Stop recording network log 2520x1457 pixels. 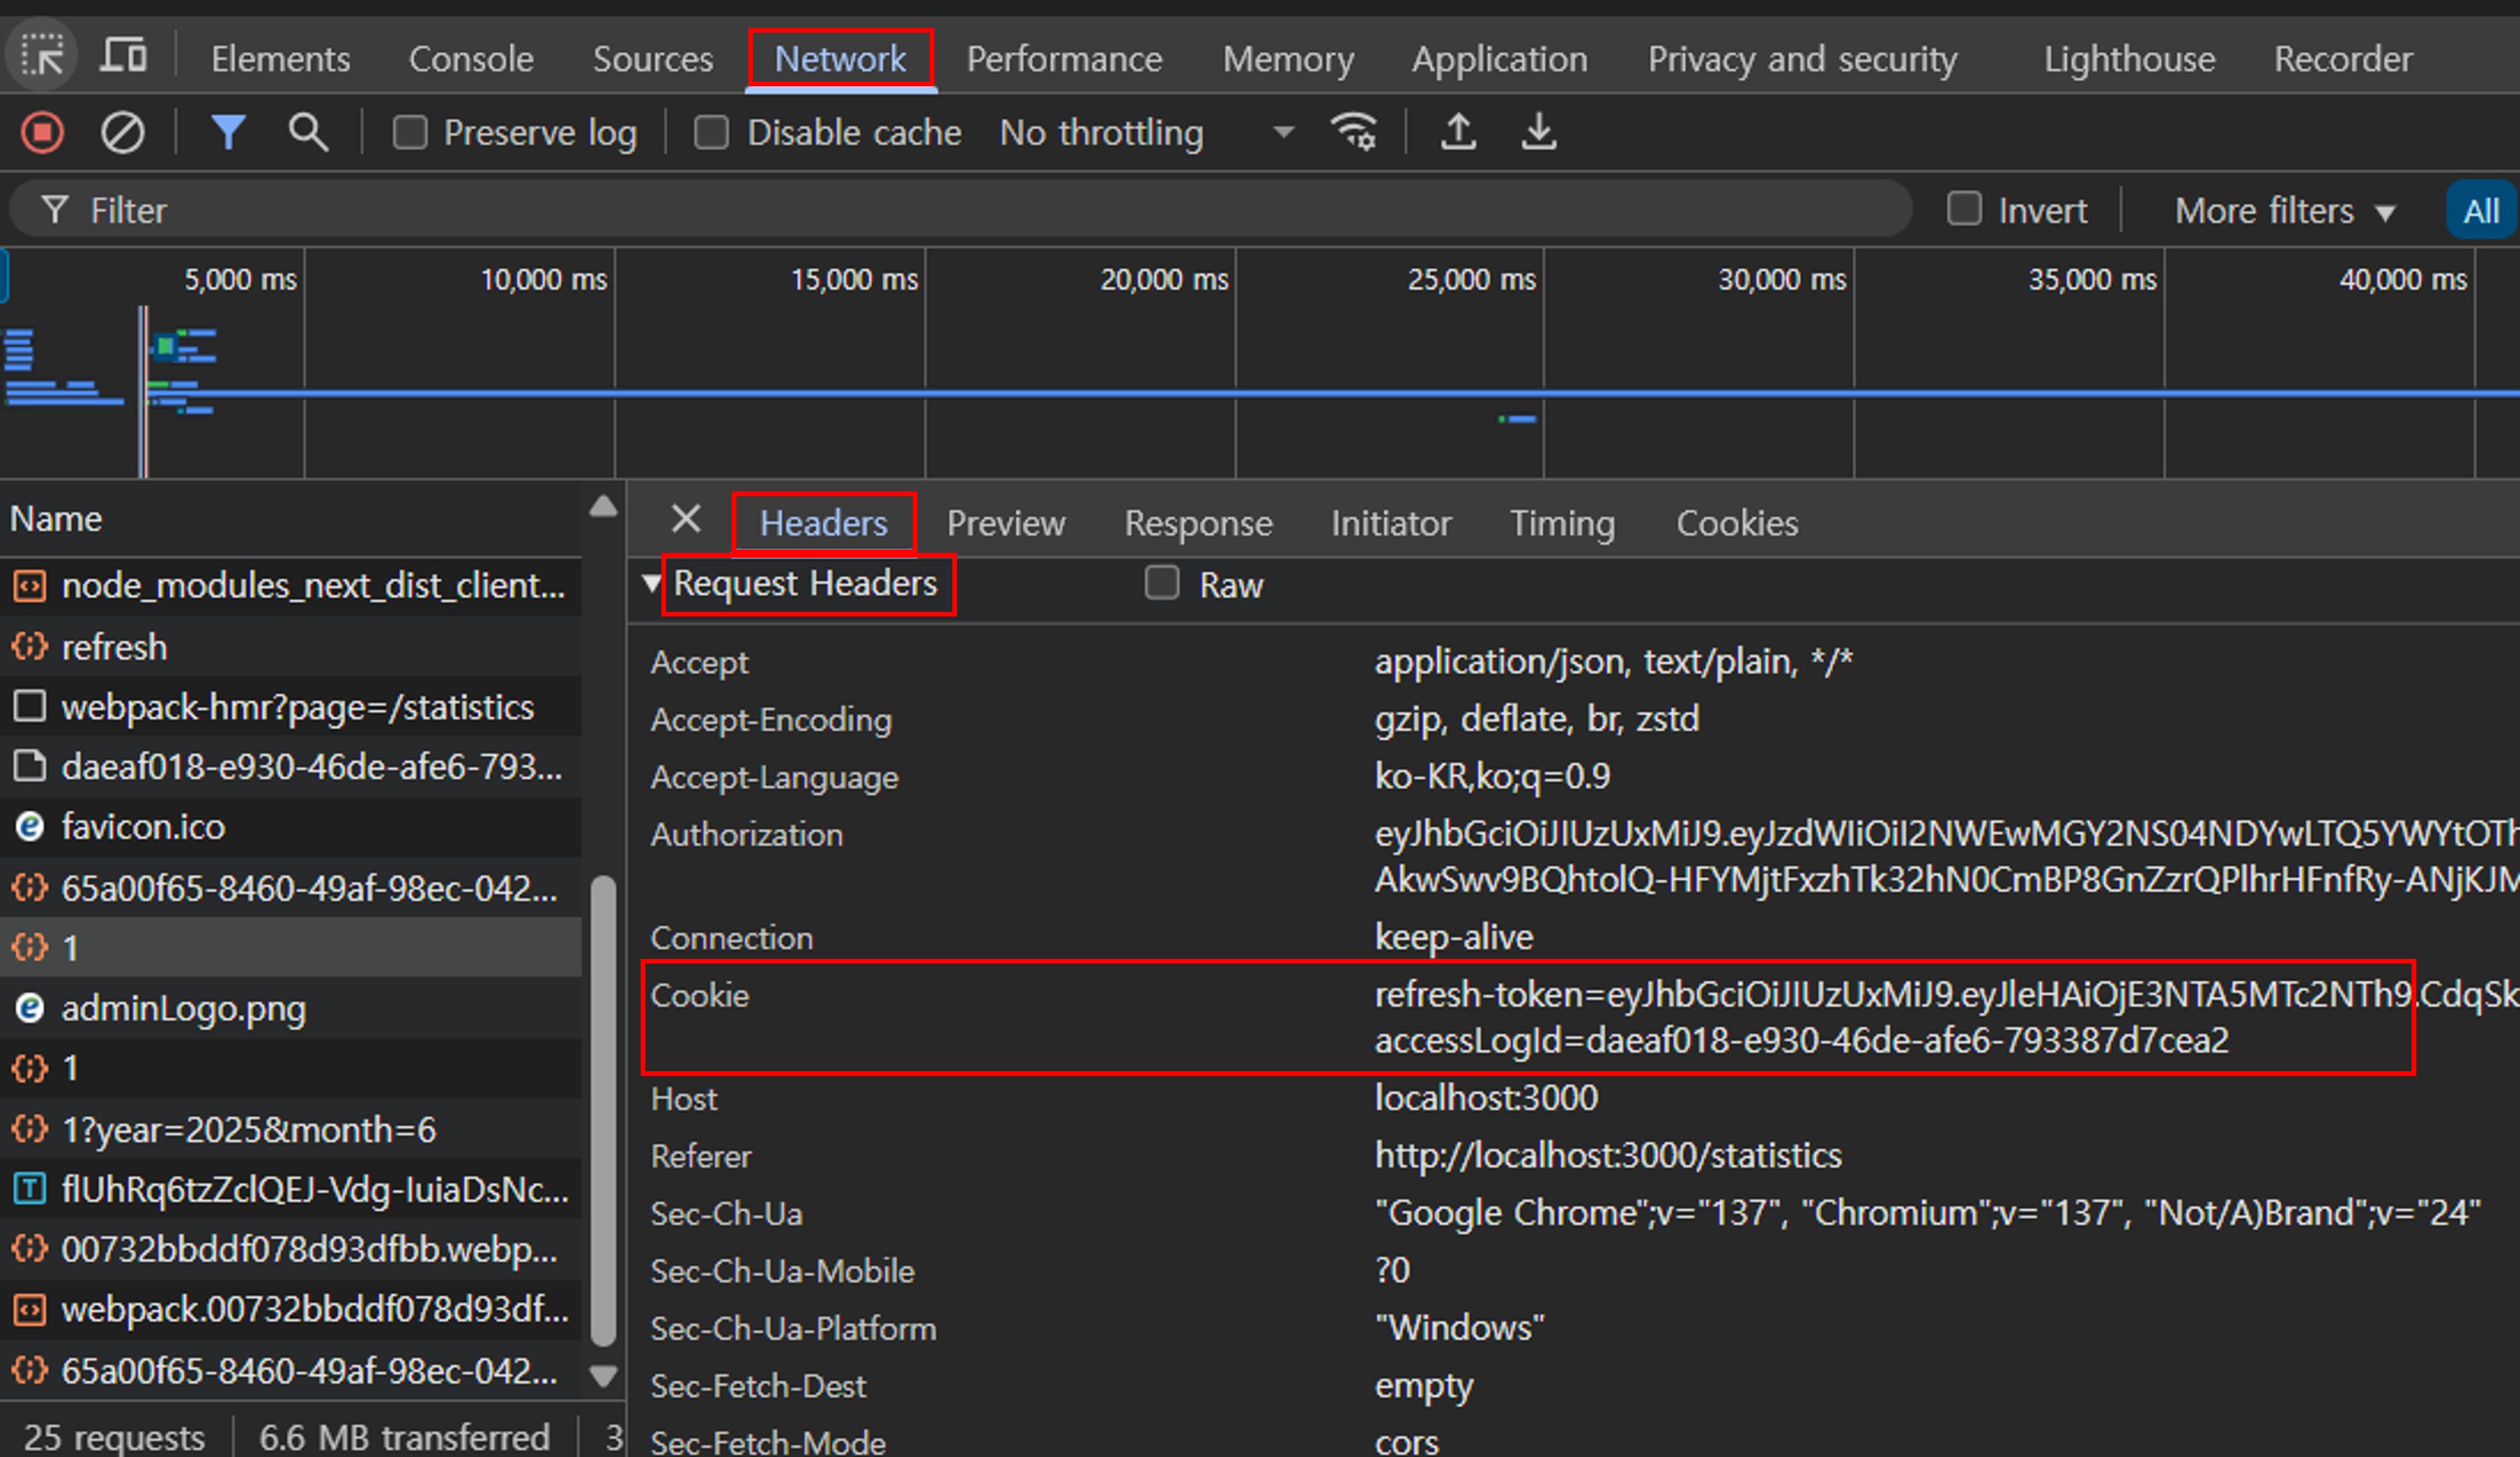(x=42, y=132)
